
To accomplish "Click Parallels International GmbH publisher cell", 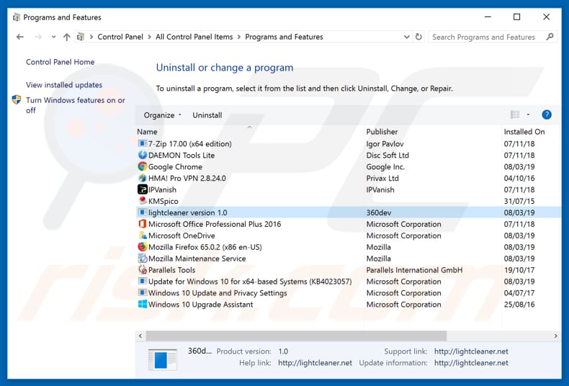I will click(x=414, y=270).
